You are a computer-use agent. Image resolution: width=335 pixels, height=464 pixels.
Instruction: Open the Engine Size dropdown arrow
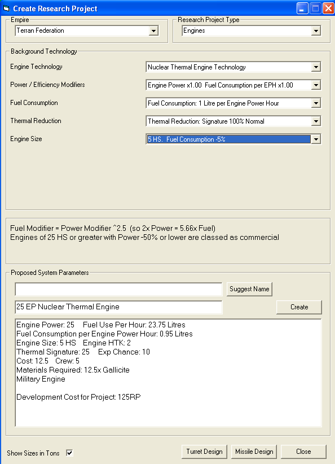point(316,139)
